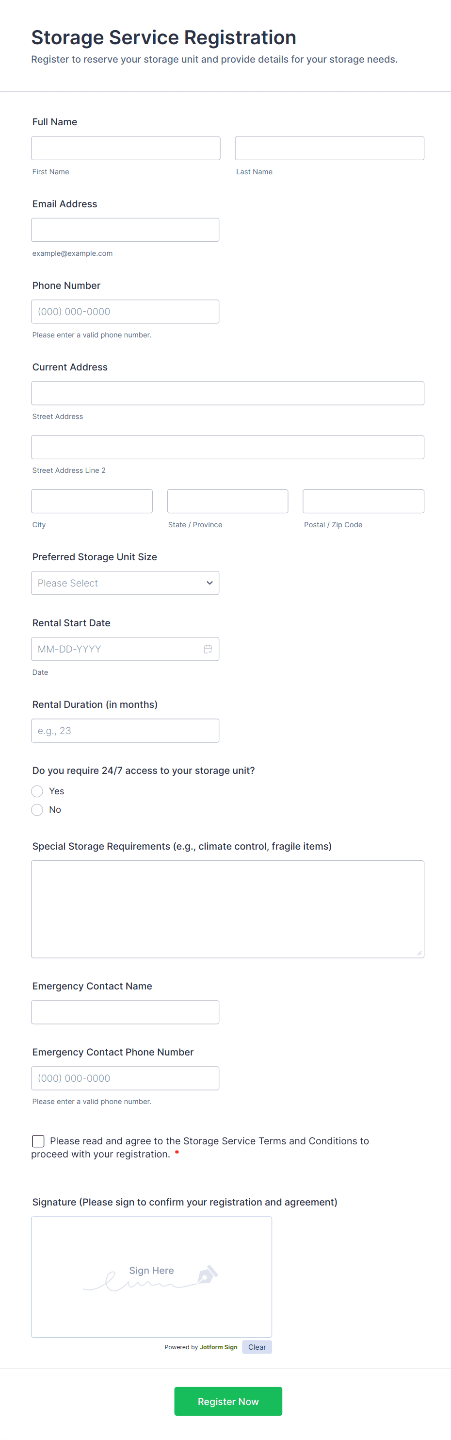The height and width of the screenshot is (1440, 451).
Task: Select the Email Address text box
Action: click(125, 230)
